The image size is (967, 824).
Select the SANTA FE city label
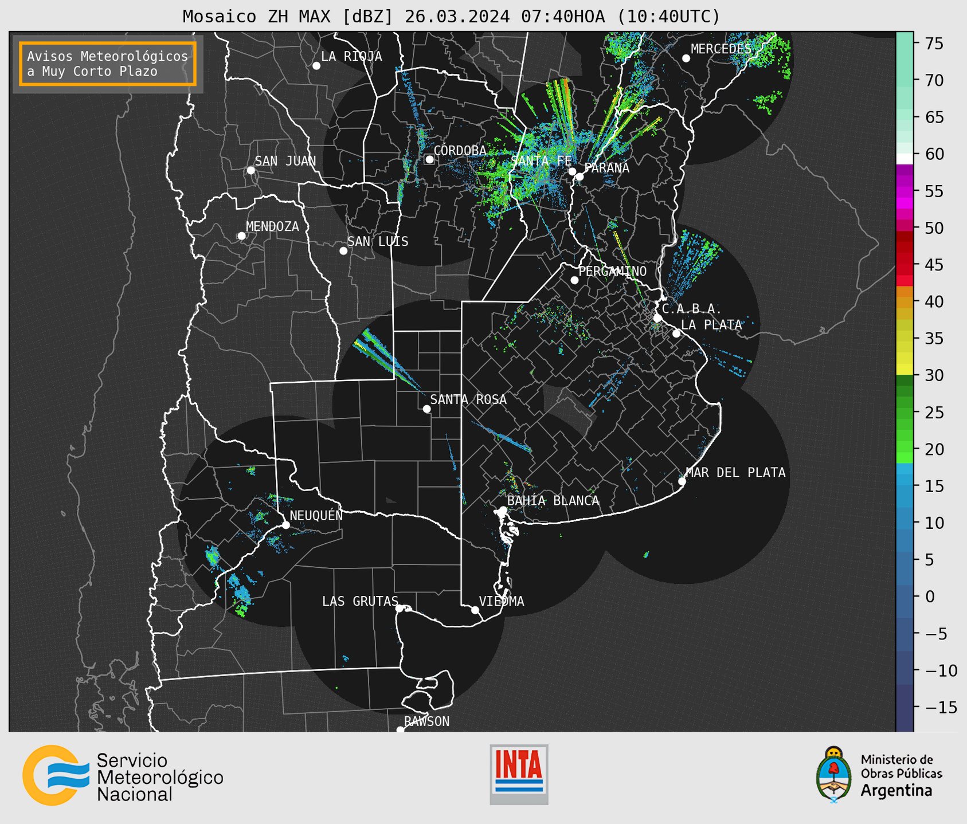click(x=541, y=161)
